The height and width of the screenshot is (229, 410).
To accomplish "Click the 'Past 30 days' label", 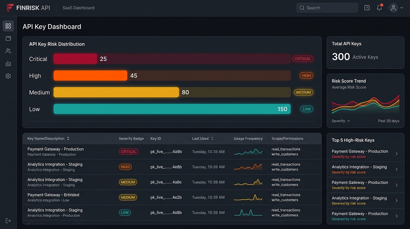I will [x=389, y=121].
